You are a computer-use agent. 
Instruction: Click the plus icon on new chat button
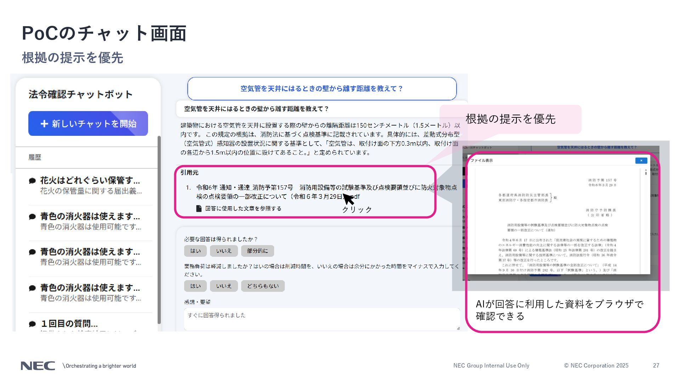44,124
